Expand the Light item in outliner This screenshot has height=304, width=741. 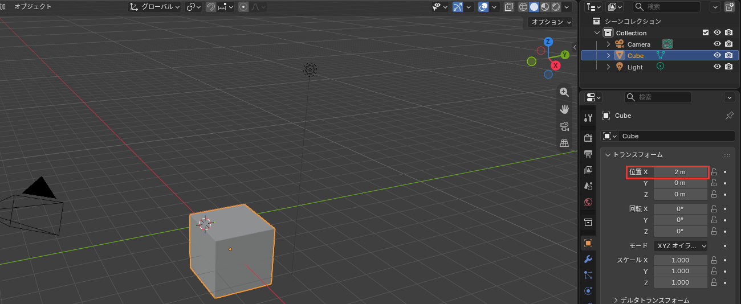(x=608, y=67)
